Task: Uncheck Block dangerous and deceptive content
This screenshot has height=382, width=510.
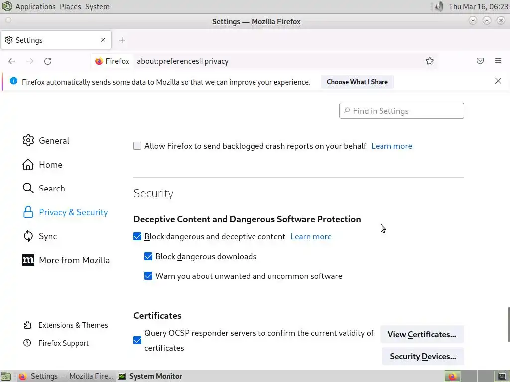Action: [137, 237]
